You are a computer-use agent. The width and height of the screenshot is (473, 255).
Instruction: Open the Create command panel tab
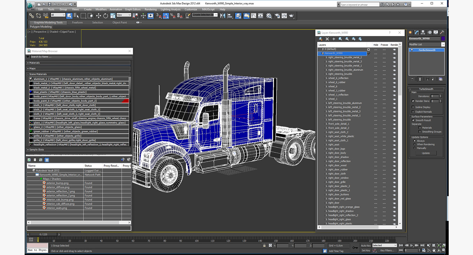pos(410,32)
